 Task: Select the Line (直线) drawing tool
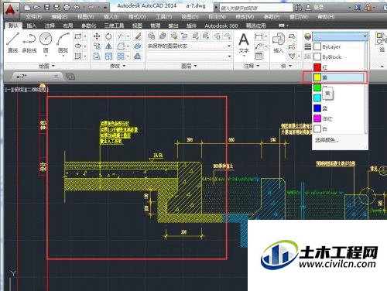(12, 42)
